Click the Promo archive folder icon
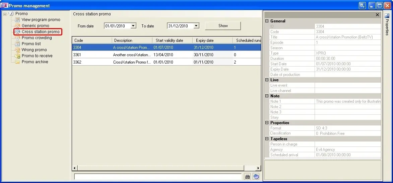This screenshot has width=393, height=183. (17, 62)
